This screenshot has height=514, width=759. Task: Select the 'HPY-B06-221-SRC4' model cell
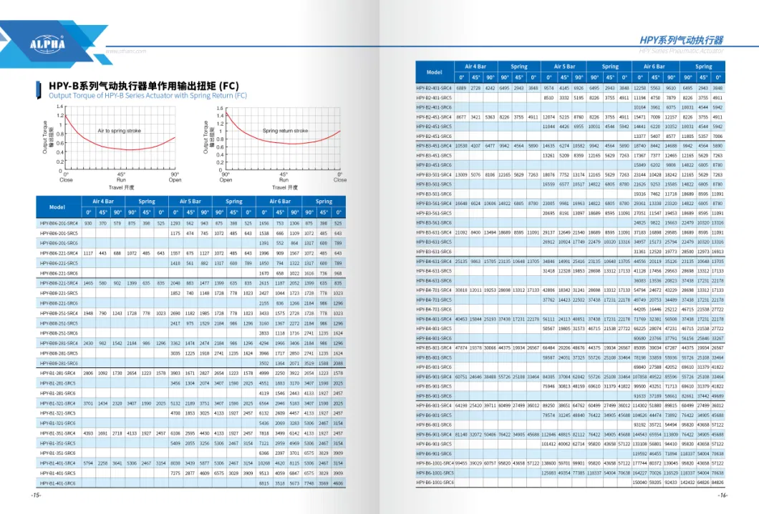tap(59, 253)
